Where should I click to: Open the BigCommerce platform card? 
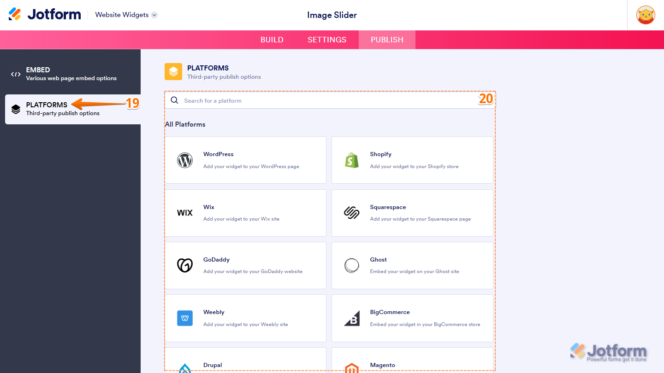pos(412,318)
